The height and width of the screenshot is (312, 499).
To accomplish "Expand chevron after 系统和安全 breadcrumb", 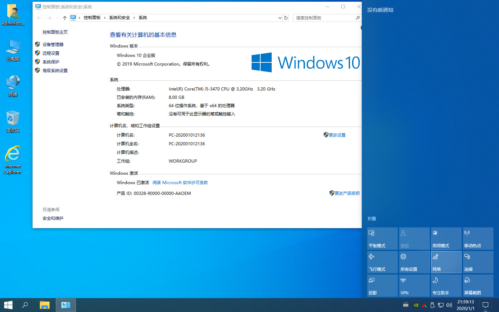I will pos(134,18).
